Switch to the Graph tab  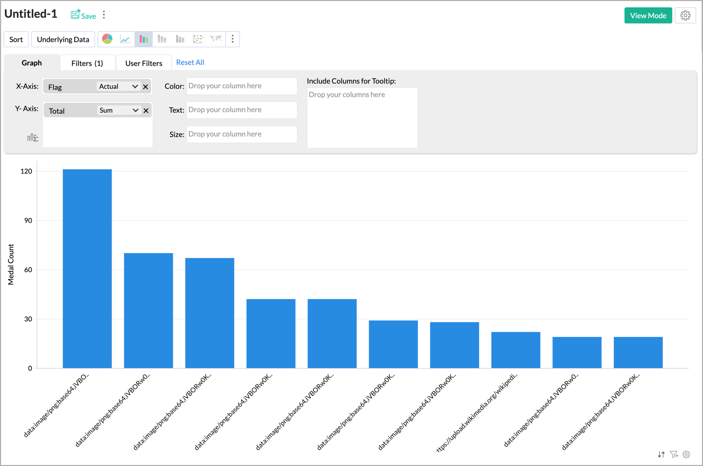click(x=32, y=63)
